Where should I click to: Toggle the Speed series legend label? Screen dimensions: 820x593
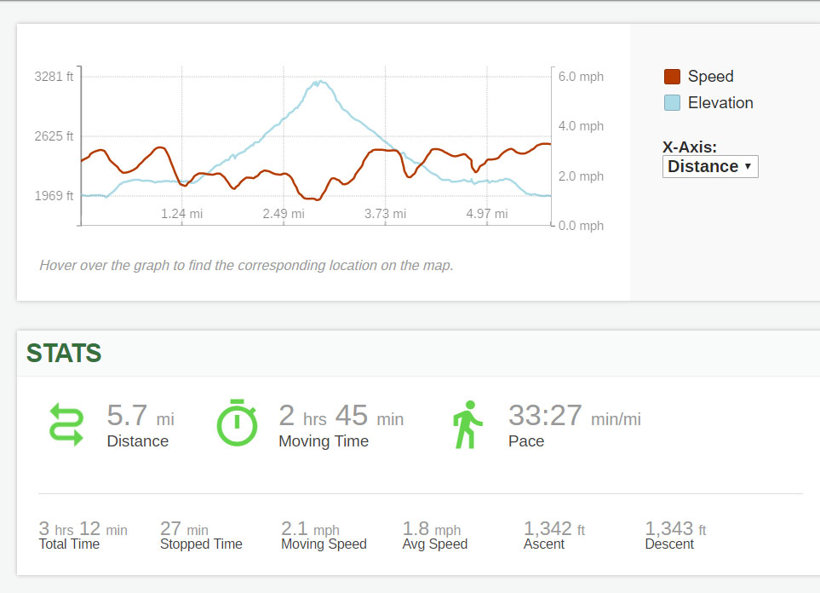point(710,77)
